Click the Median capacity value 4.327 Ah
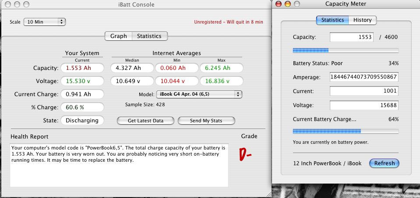 point(132,68)
